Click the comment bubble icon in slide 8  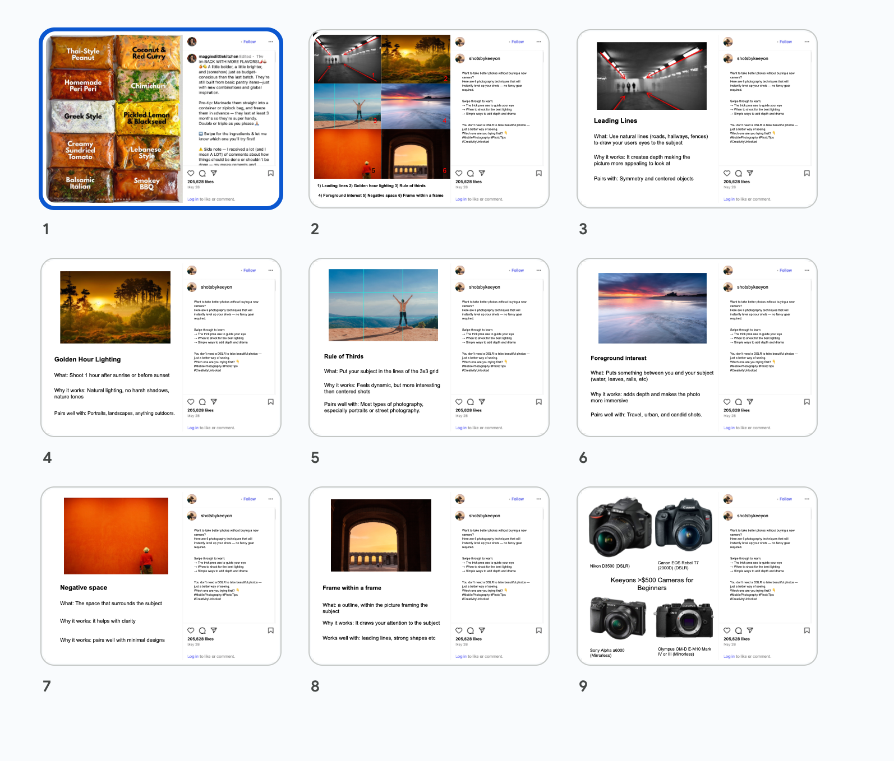click(x=471, y=631)
